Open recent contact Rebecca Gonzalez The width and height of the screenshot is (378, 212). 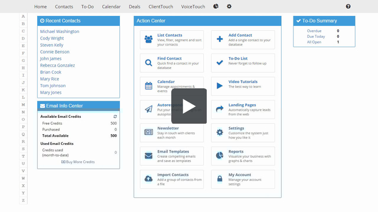tap(57, 65)
